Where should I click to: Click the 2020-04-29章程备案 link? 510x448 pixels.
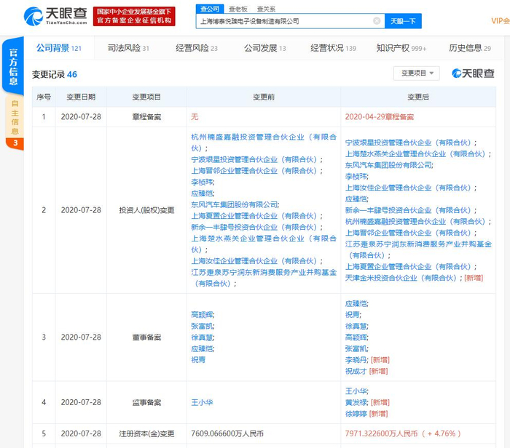(x=379, y=116)
